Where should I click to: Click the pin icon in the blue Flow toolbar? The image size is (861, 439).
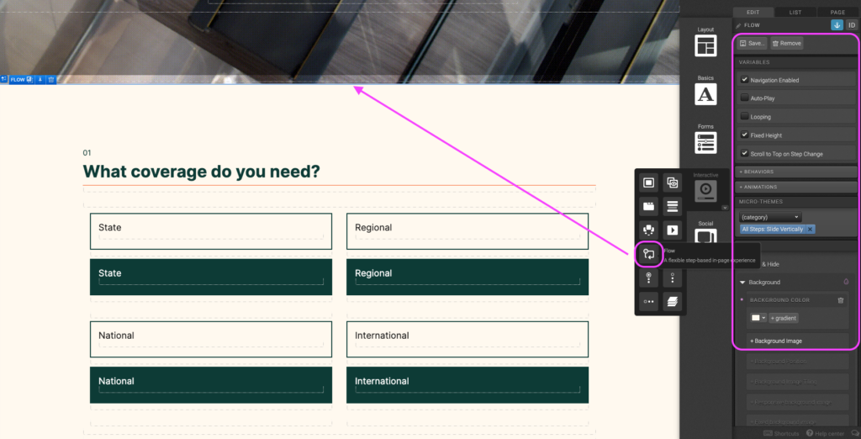[x=40, y=80]
